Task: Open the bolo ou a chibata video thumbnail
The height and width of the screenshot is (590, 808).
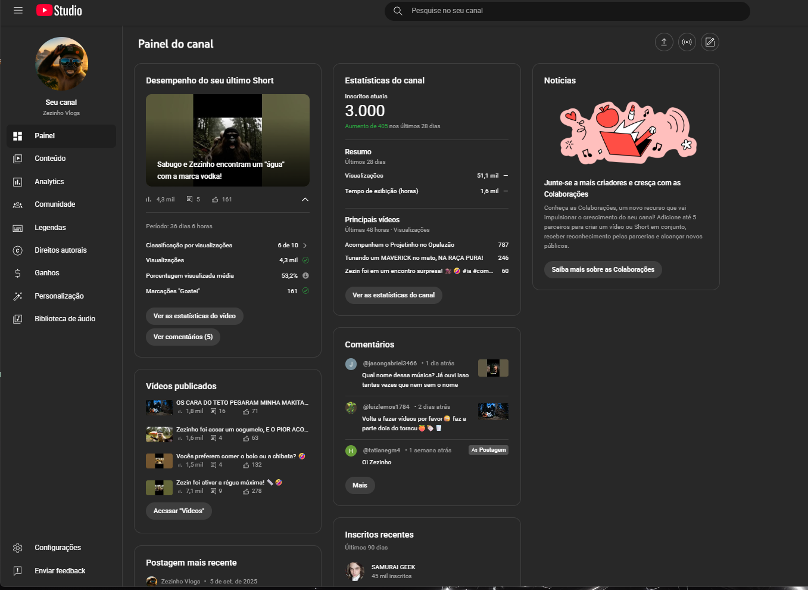Action: click(159, 461)
